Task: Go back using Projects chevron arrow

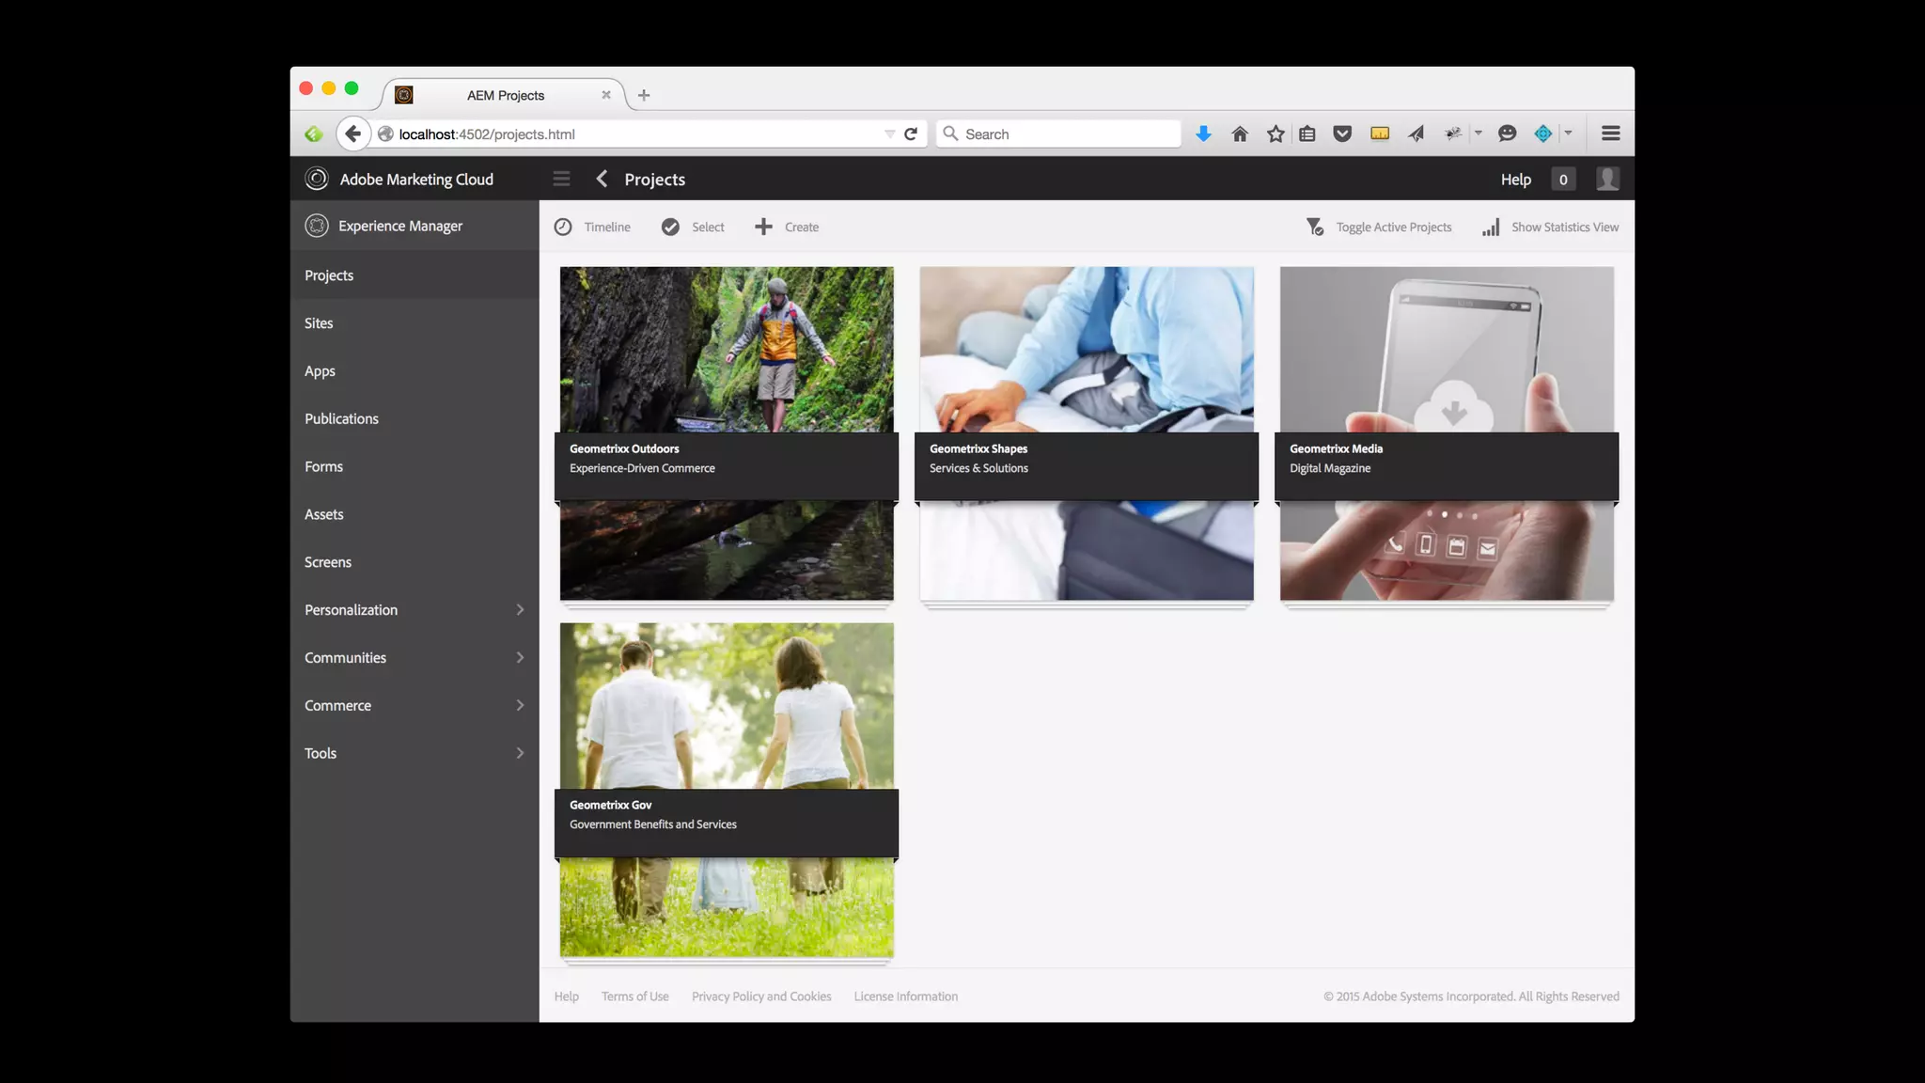Action: click(x=603, y=179)
